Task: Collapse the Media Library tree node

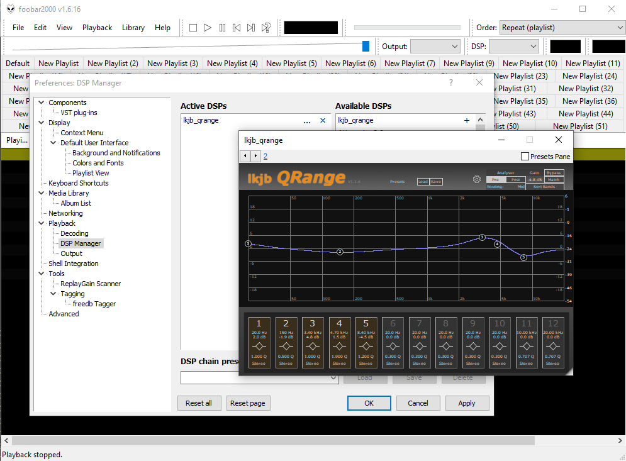Action: (x=41, y=193)
